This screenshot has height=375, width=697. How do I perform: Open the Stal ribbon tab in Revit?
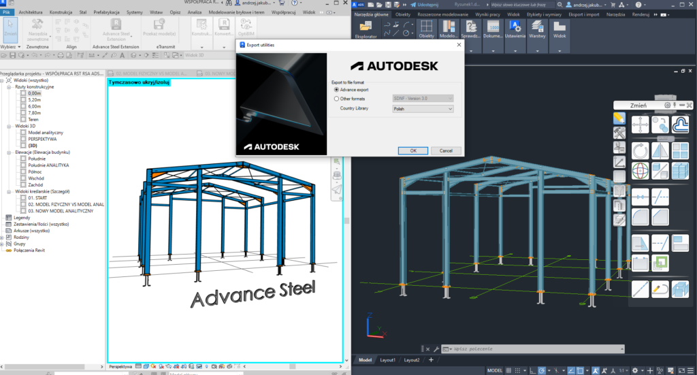(x=83, y=12)
